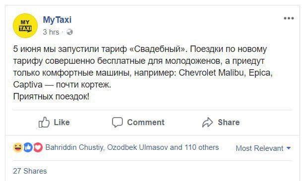The width and height of the screenshot is (304, 181).
Task: Click the red Love heart reaction
Action: click(38, 147)
